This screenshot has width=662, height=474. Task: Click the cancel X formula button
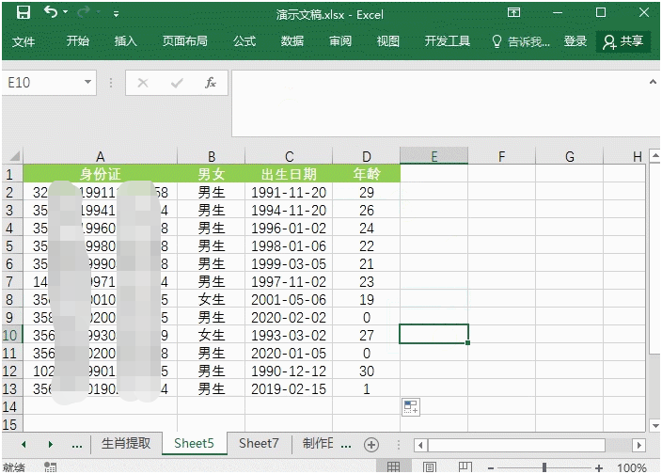pyautogui.click(x=143, y=83)
